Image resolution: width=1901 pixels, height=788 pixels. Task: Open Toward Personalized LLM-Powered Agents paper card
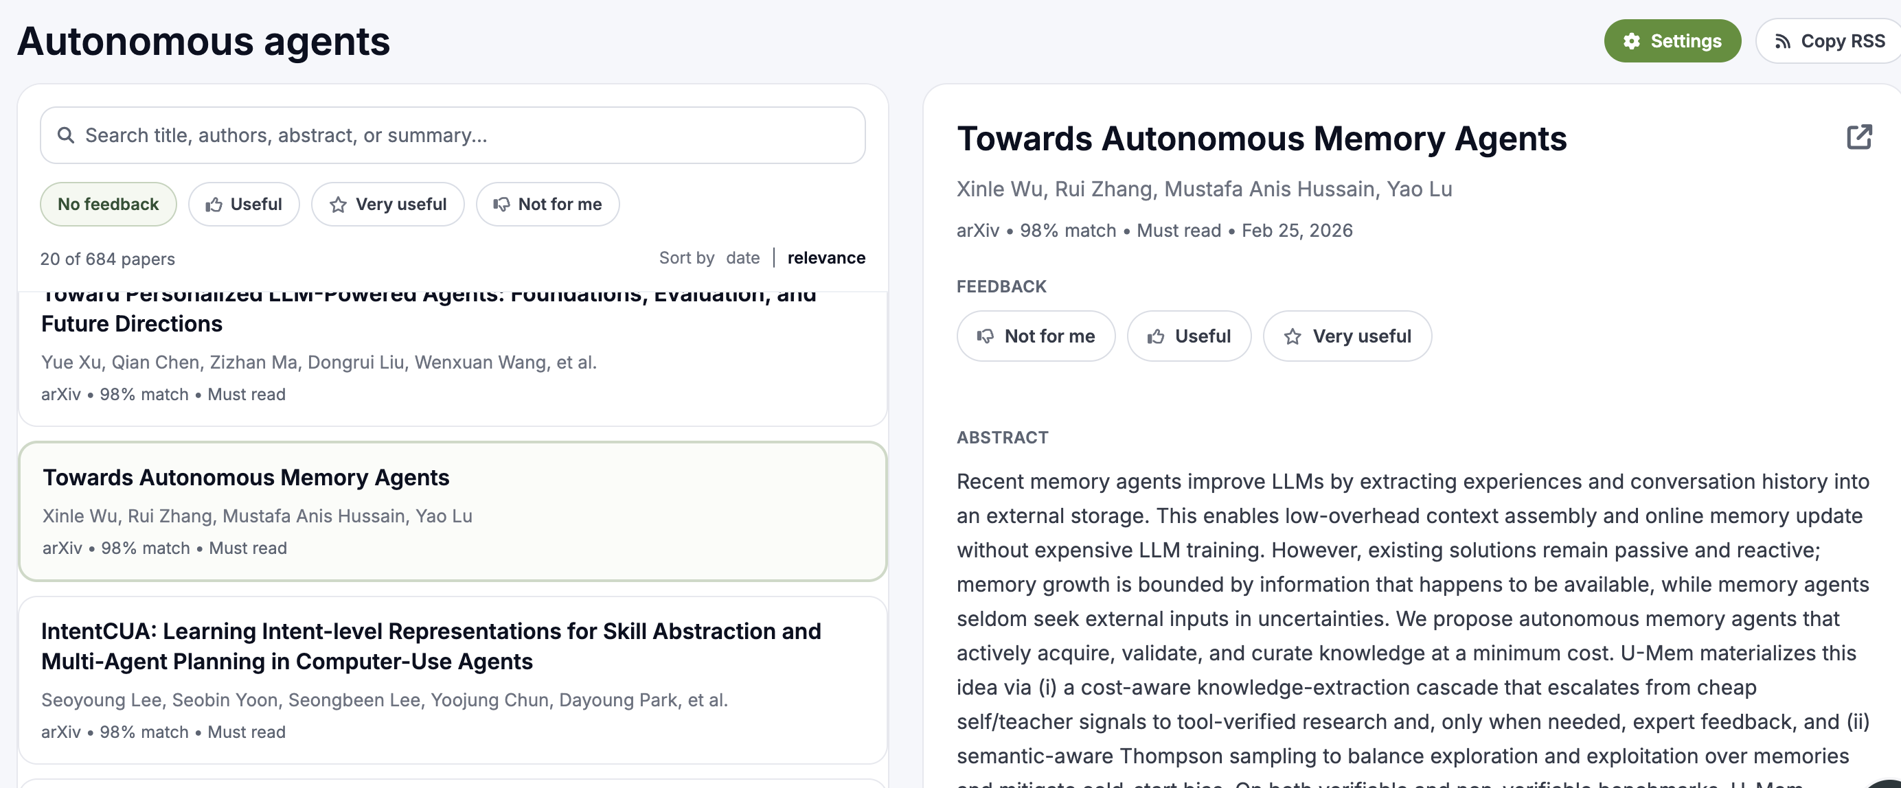[453, 358]
